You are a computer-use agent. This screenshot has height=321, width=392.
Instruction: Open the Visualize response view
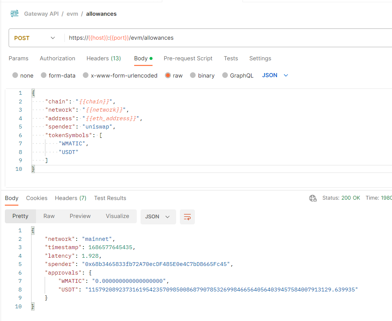click(x=117, y=216)
